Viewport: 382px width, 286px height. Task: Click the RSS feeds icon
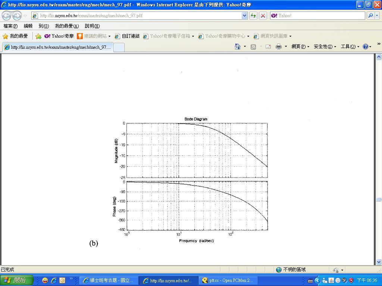coord(253,47)
